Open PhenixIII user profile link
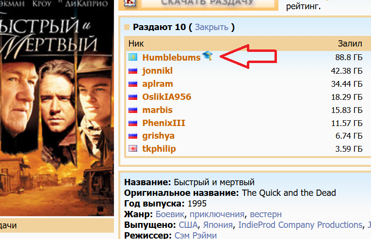This screenshot has height=239, width=371. [x=163, y=123]
